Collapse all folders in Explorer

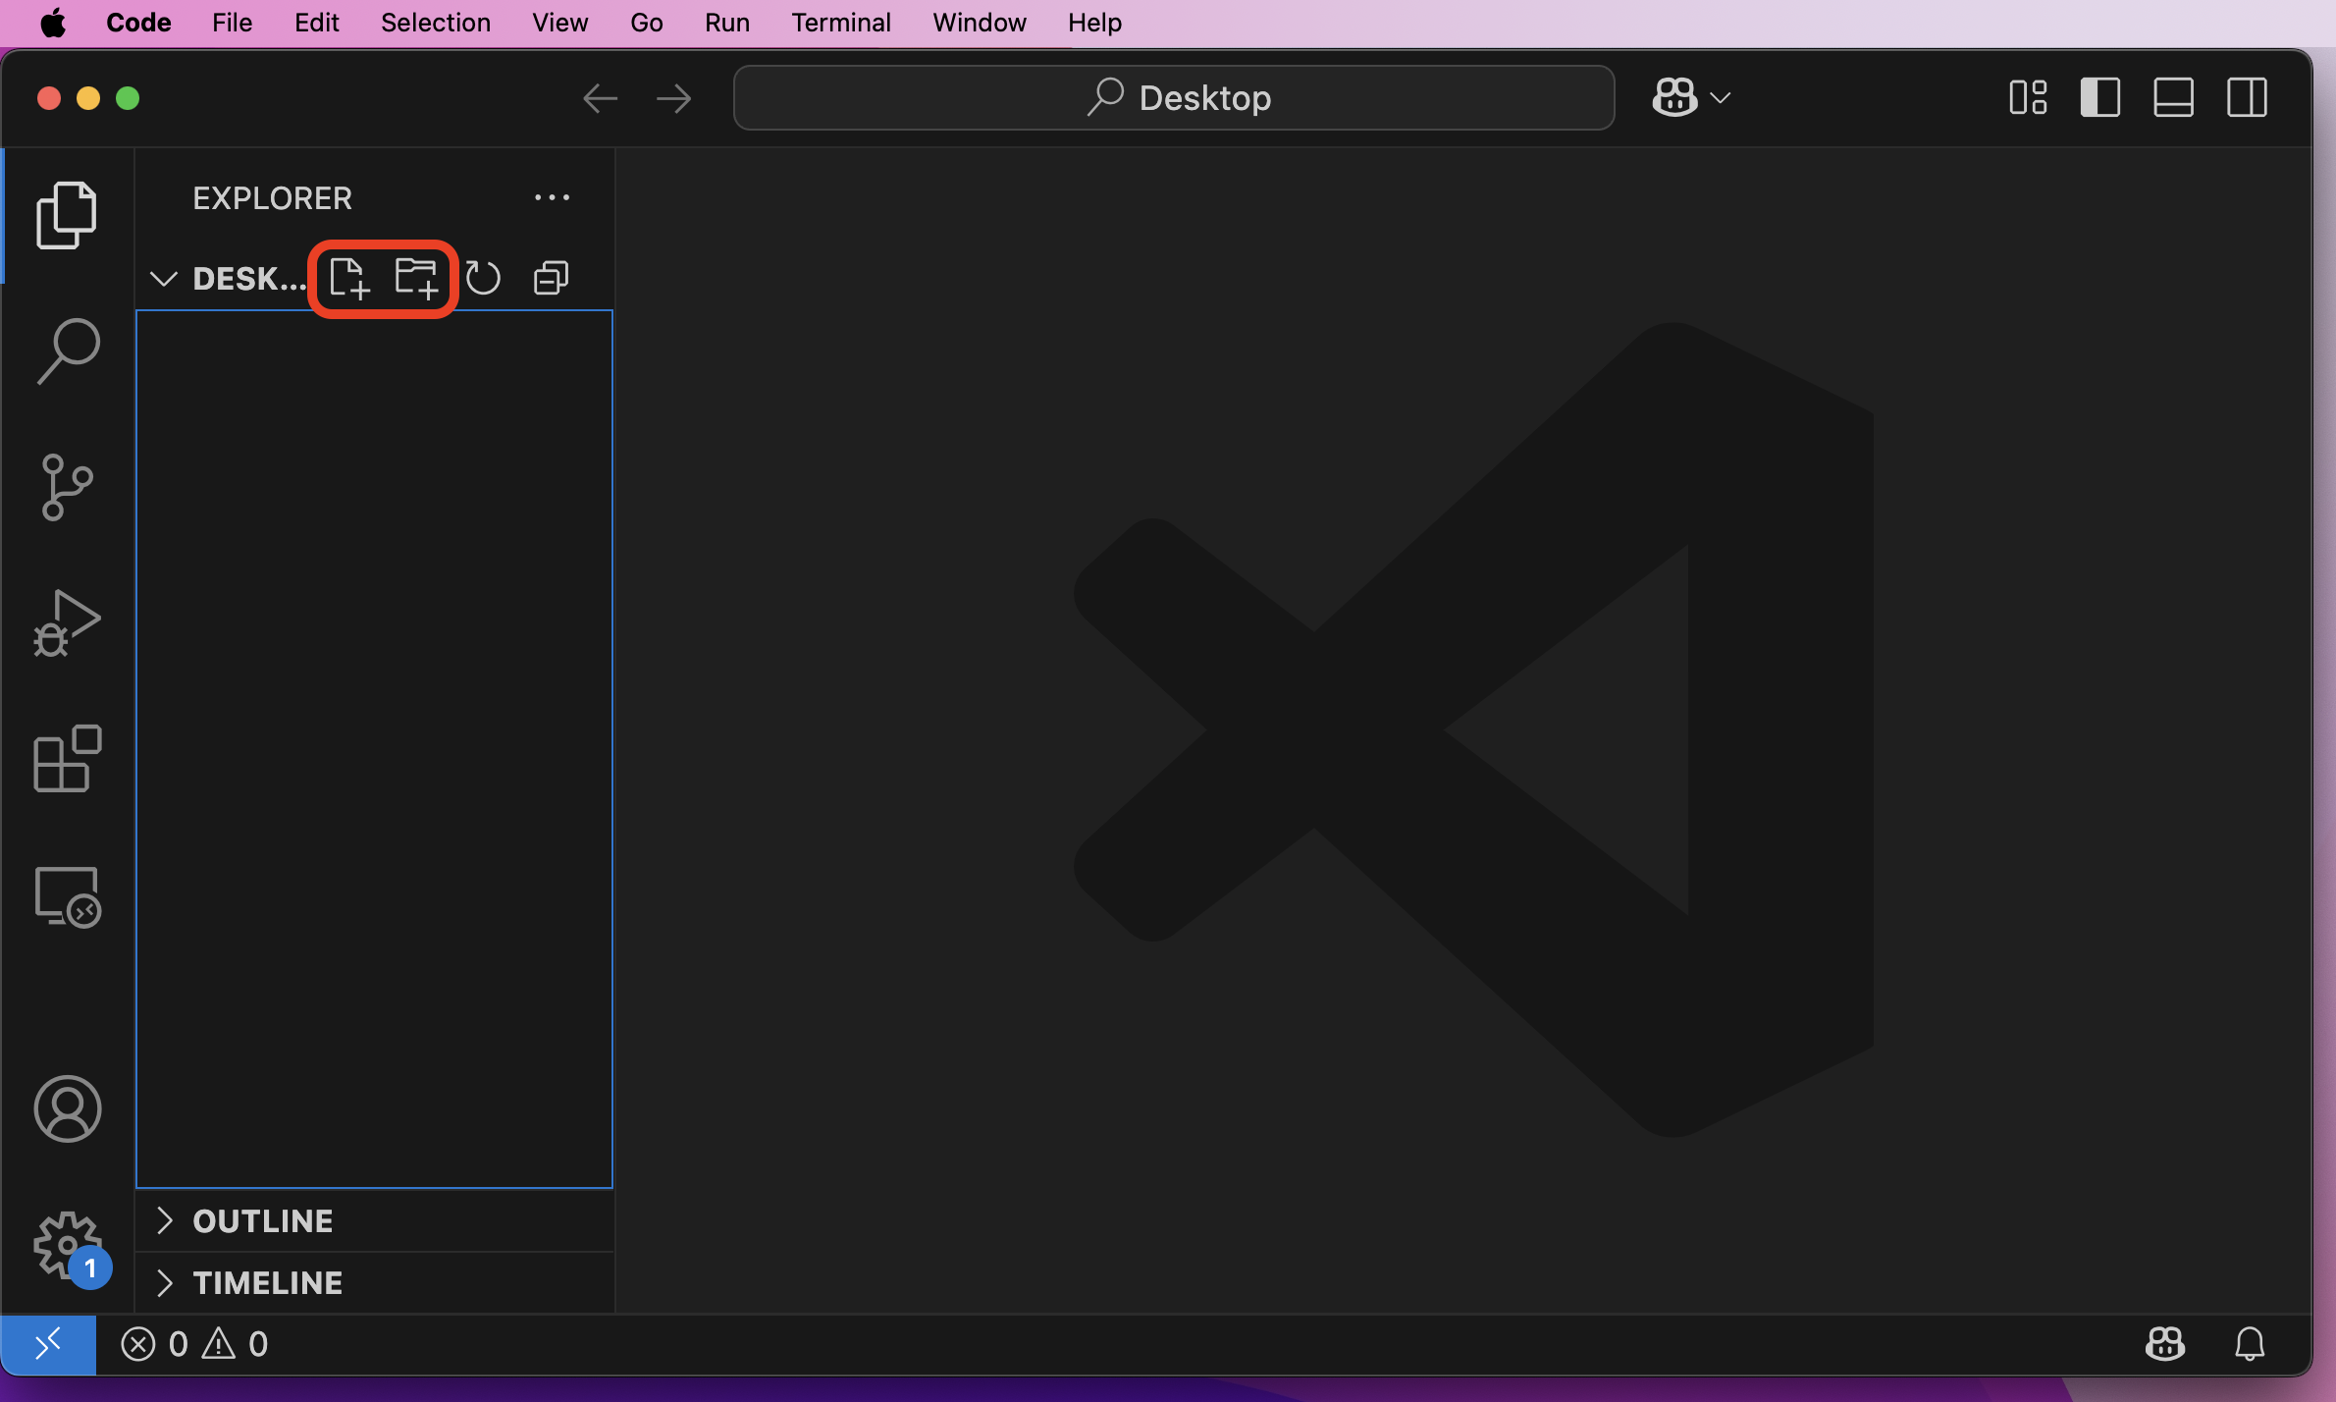(551, 279)
